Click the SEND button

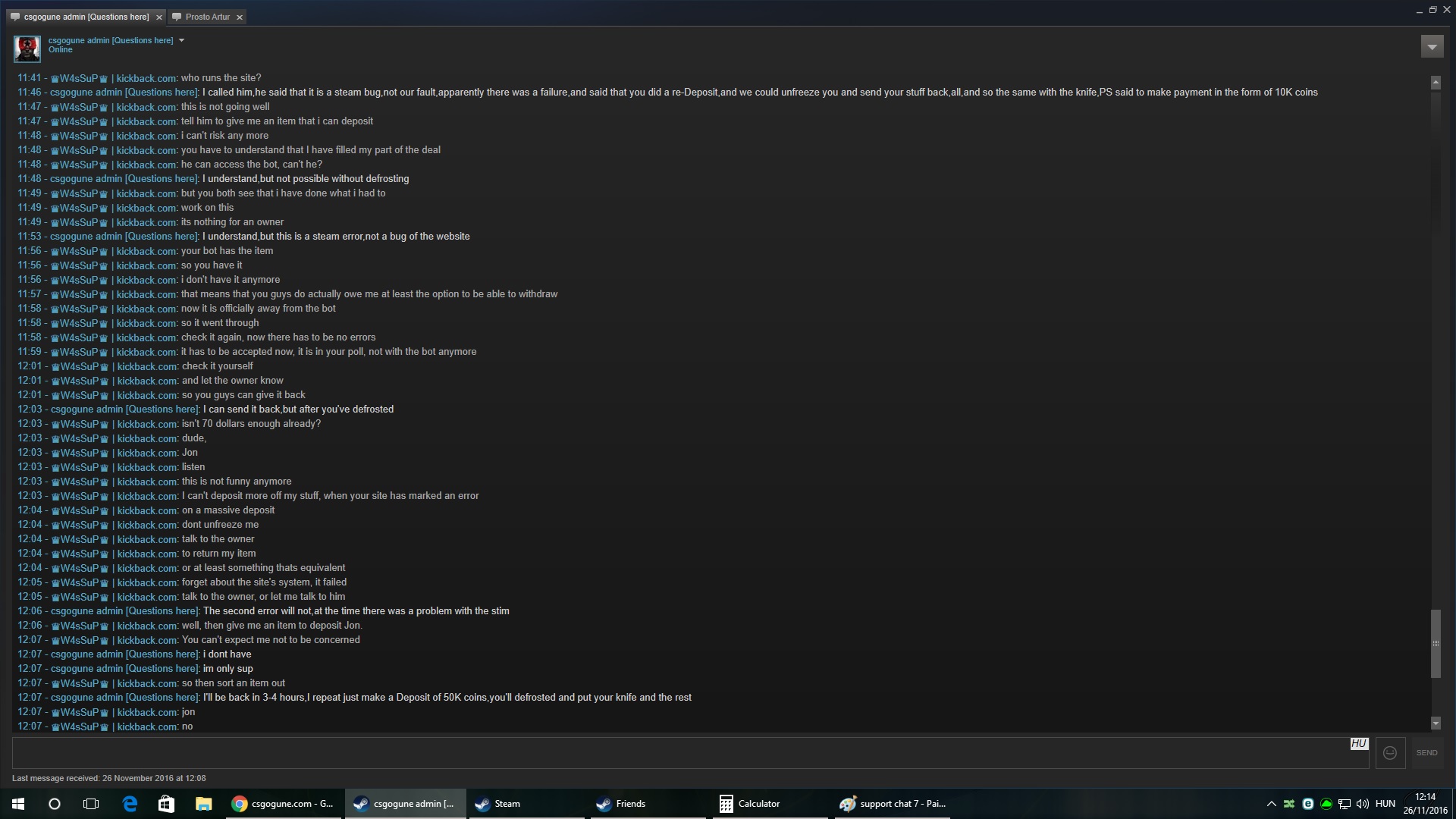(1426, 753)
